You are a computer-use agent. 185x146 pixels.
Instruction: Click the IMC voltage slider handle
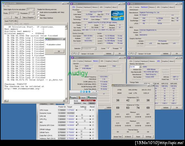tap(85, 121)
